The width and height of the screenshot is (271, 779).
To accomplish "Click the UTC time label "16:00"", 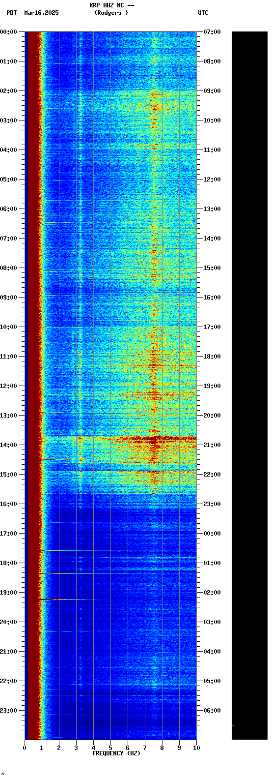I will [212, 298].
